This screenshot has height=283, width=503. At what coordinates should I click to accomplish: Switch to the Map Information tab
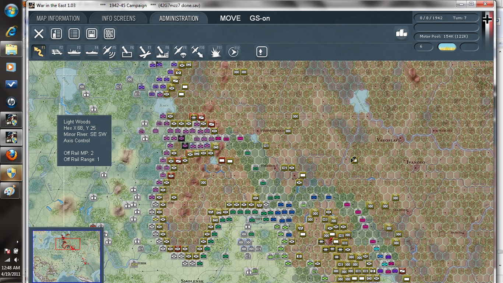[x=58, y=18]
